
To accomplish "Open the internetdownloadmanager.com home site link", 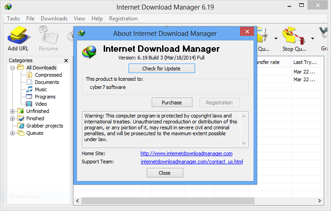I will (187, 153).
